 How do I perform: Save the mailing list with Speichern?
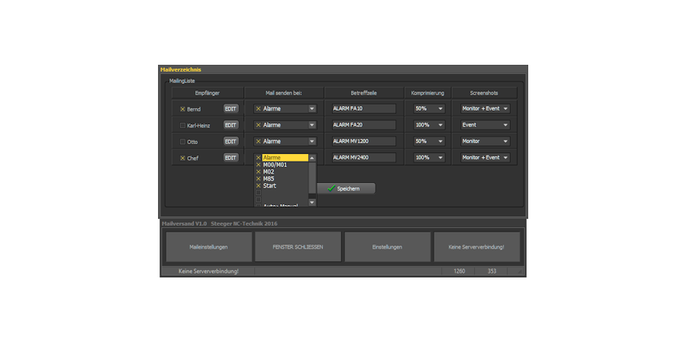[346, 188]
